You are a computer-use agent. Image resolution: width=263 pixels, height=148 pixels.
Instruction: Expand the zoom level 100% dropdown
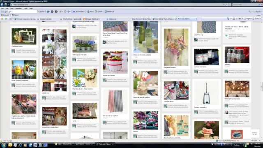click(260, 141)
